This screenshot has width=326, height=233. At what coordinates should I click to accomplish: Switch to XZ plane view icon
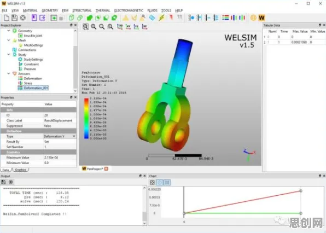[144, 27]
